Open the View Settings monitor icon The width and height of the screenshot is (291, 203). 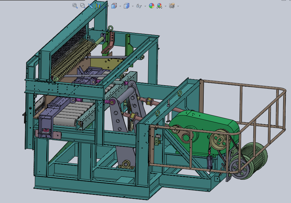[x=172, y=6]
